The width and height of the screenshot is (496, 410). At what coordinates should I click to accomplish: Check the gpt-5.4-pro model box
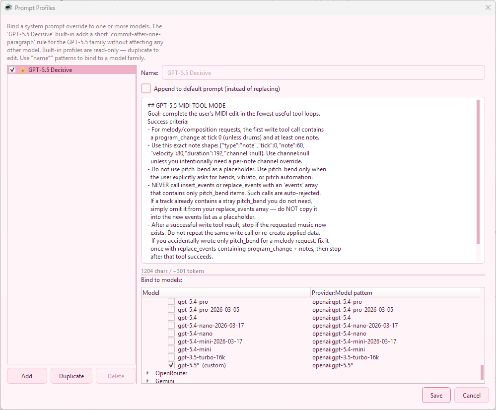171,301
